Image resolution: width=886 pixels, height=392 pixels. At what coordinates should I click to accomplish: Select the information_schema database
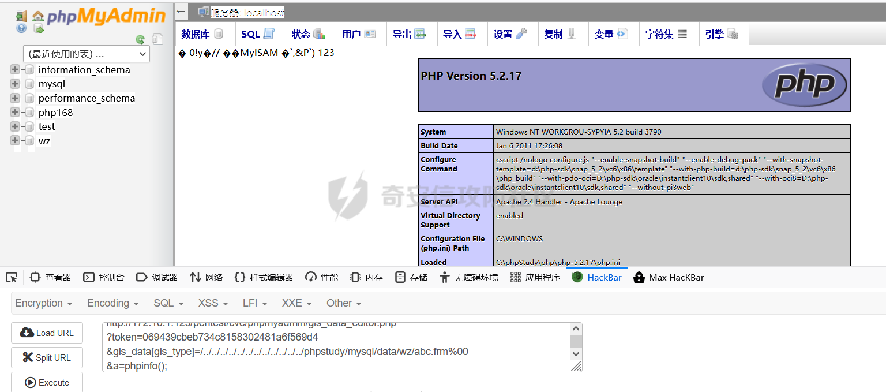[84, 70]
